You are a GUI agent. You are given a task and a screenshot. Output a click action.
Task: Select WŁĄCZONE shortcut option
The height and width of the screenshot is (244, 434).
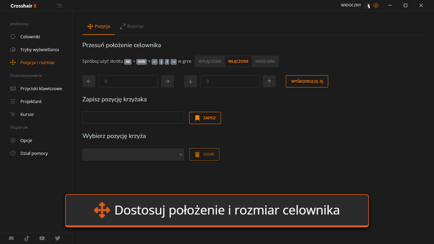(x=238, y=61)
